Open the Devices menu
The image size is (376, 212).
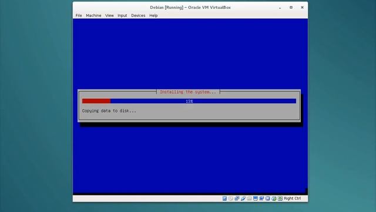[138, 15]
